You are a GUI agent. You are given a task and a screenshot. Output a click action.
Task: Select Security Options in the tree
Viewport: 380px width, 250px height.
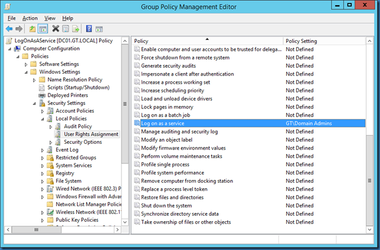click(83, 142)
